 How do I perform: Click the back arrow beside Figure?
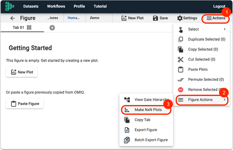coord(13,18)
